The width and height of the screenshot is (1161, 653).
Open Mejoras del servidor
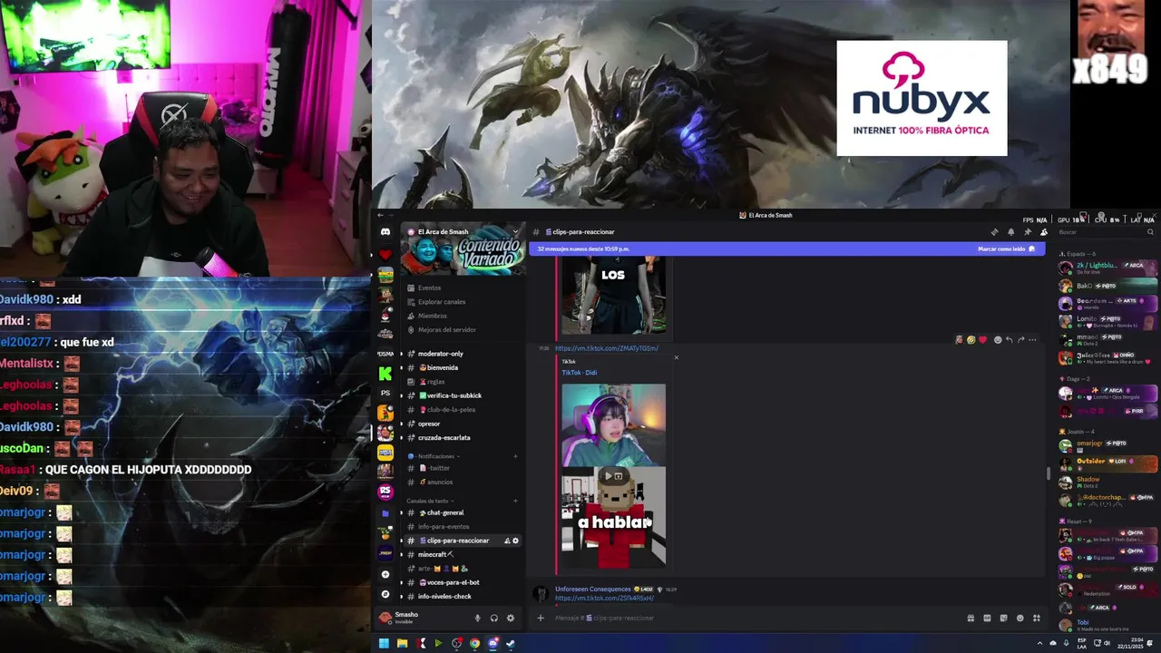(x=463, y=330)
